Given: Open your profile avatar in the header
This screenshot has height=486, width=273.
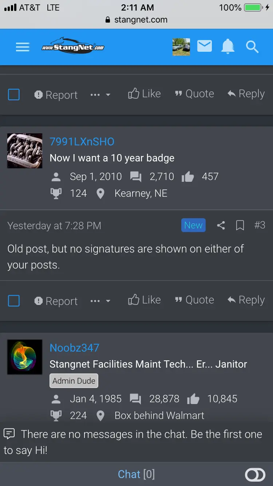Looking at the screenshot, I should pos(181,47).
